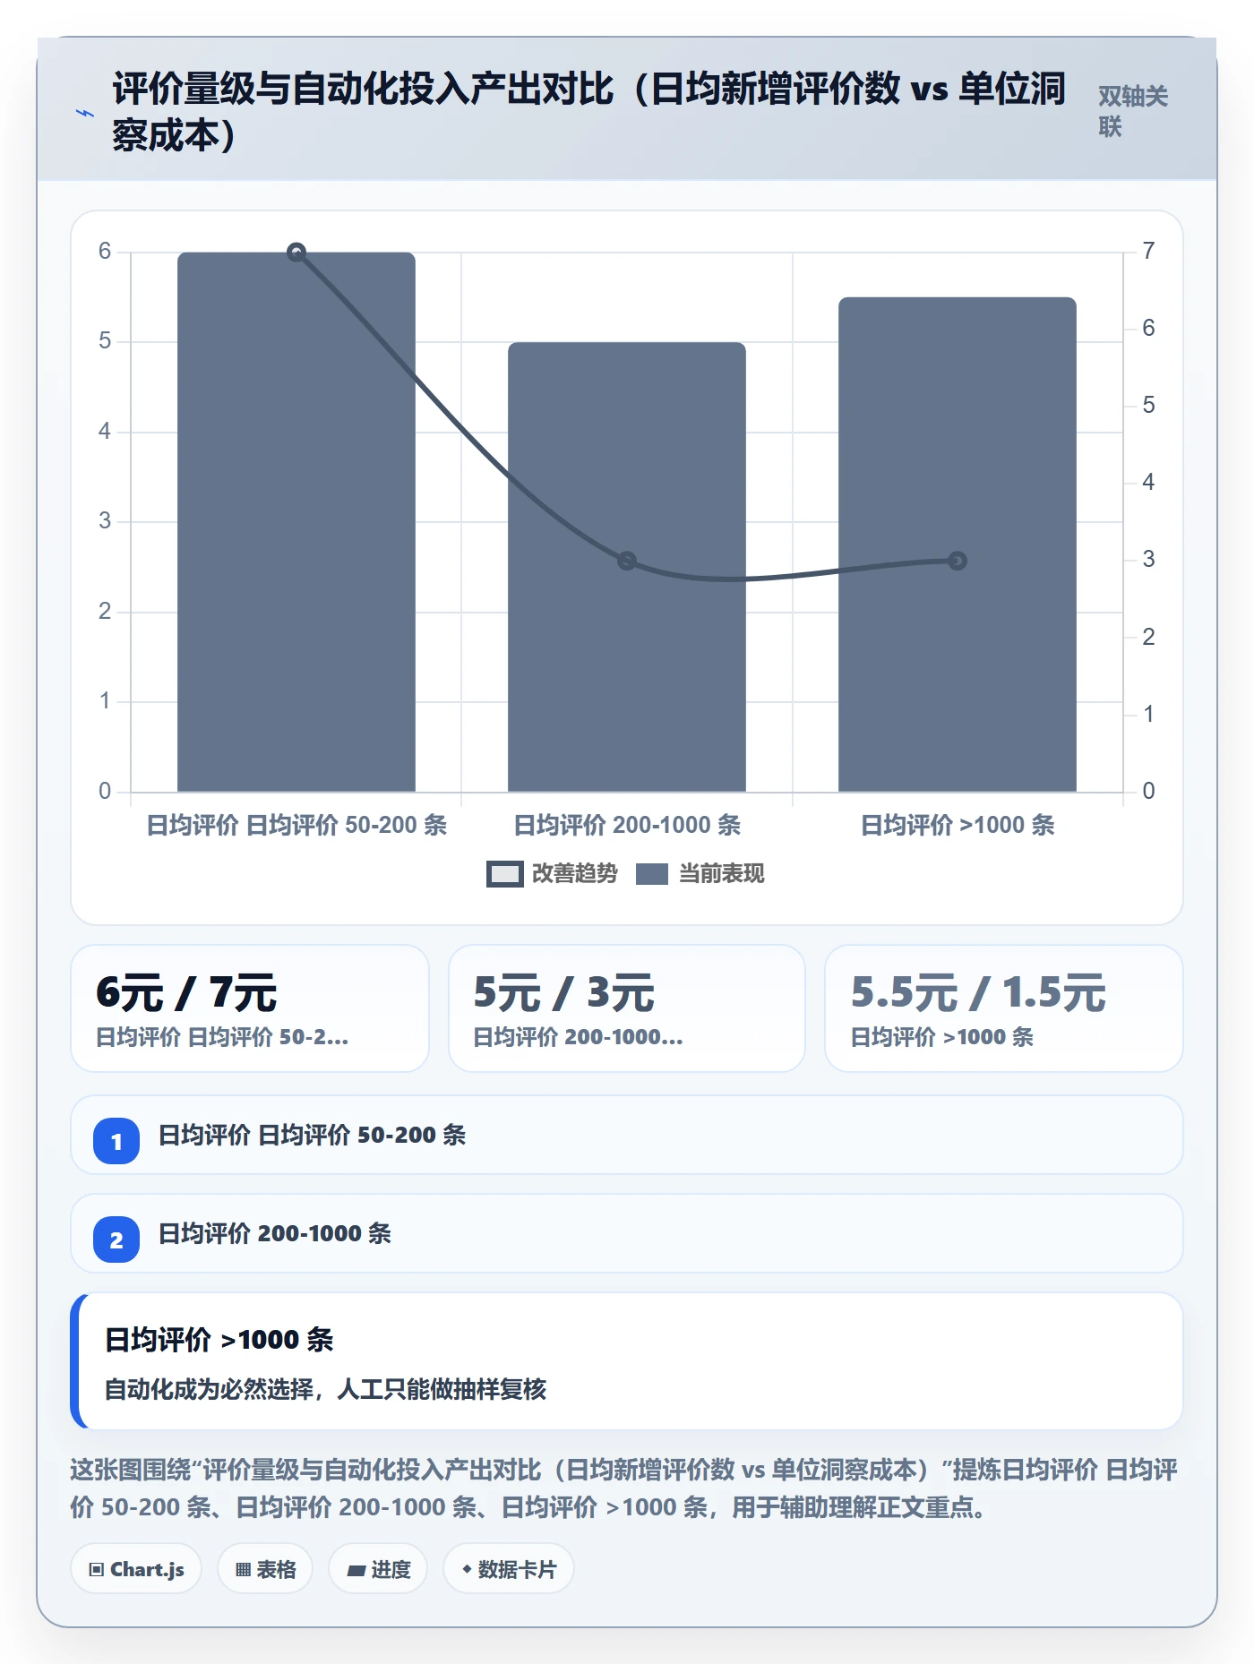1254x1664 pixels.
Task: Click the Chart.js tag
Action: pos(136,1569)
